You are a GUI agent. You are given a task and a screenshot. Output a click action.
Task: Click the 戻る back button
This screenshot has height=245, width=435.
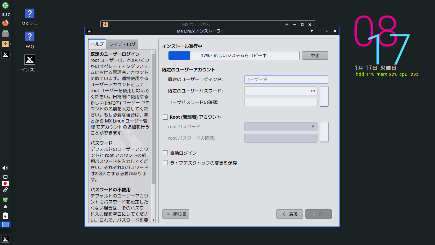click(290, 214)
